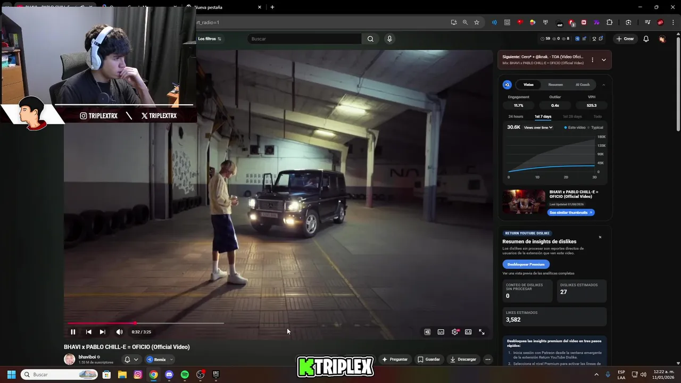Choose the 1st 7 days time range
The height and width of the screenshot is (383, 681).
543,116
